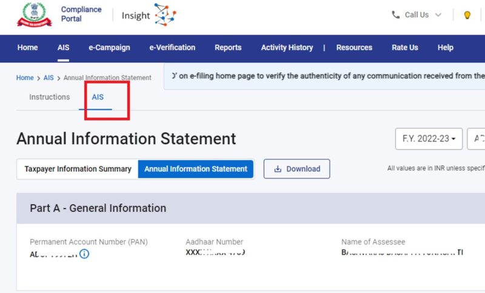Image resolution: width=485 pixels, height=293 pixels.
Task: Click the Name of Assessee label
Action: coord(373,242)
